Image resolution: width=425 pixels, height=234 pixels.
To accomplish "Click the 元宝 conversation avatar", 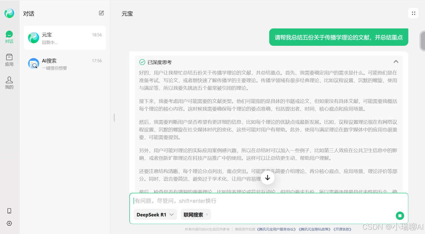I will tap(34, 38).
